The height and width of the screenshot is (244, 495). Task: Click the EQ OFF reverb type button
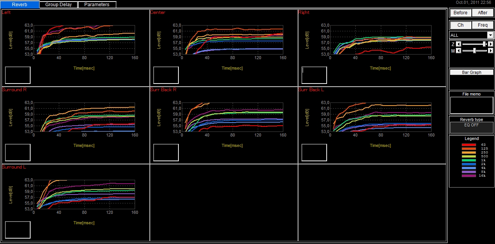click(x=471, y=127)
